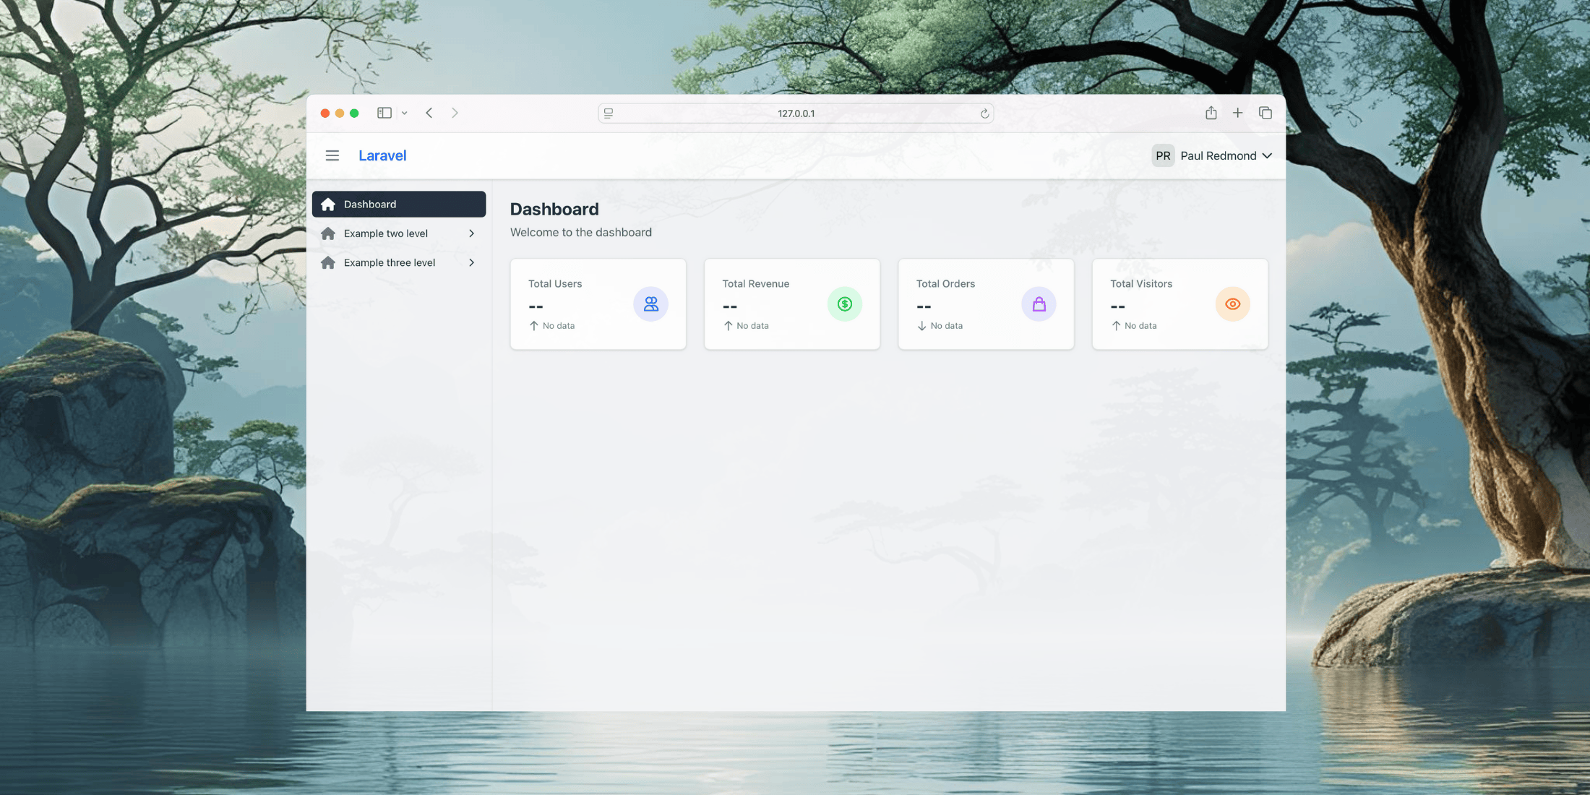Expand the Example three level menu

point(471,262)
